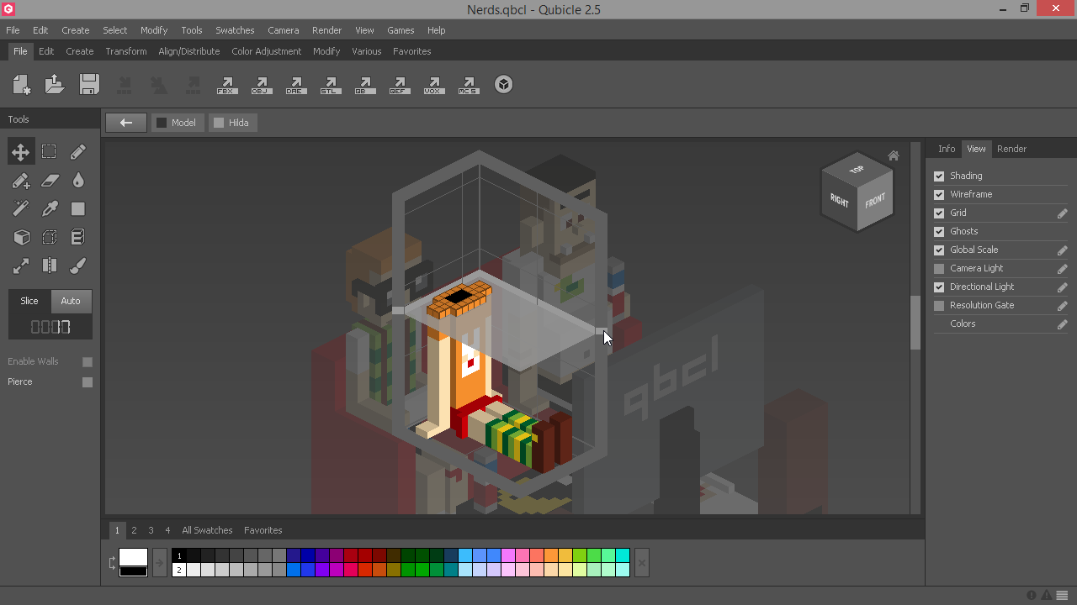
Task: Select the pencil-with-plus attach tool
Action: coord(21,181)
